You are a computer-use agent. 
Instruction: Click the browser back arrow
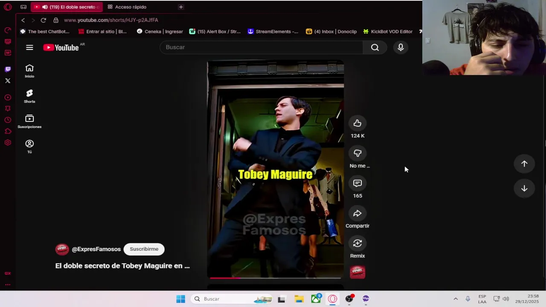[23, 20]
